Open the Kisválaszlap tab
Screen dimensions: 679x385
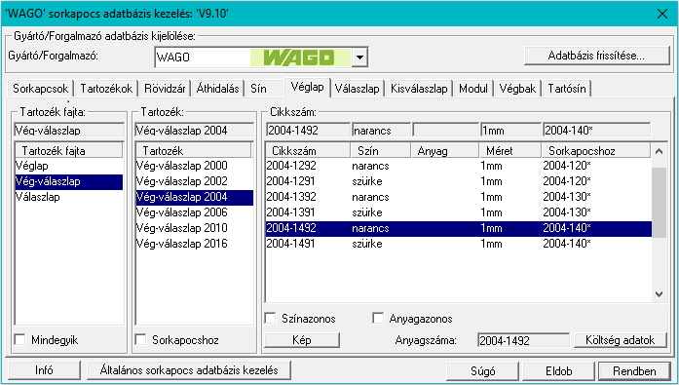[419, 89]
